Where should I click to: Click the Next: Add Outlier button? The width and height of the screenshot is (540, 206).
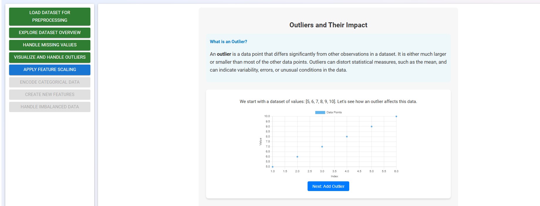(328, 186)
